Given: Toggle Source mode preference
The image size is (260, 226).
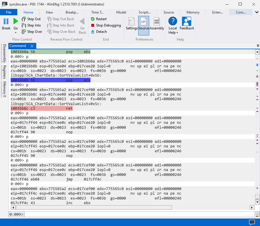Looking at the screenshot, I should 143,24.
